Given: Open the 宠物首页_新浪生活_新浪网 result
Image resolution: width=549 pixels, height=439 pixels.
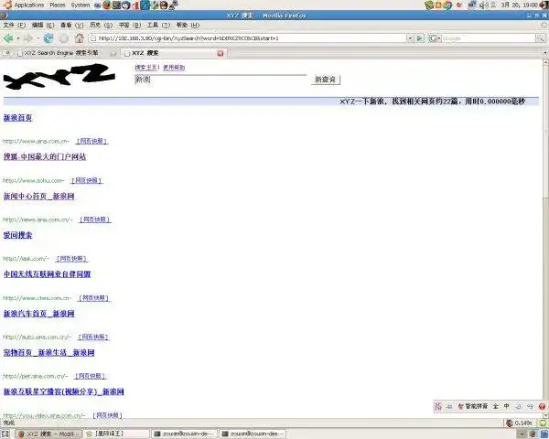Looking at the screenshot, I should (x=48, y=352).
